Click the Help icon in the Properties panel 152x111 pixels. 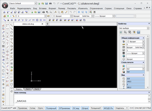click(139, 32)
